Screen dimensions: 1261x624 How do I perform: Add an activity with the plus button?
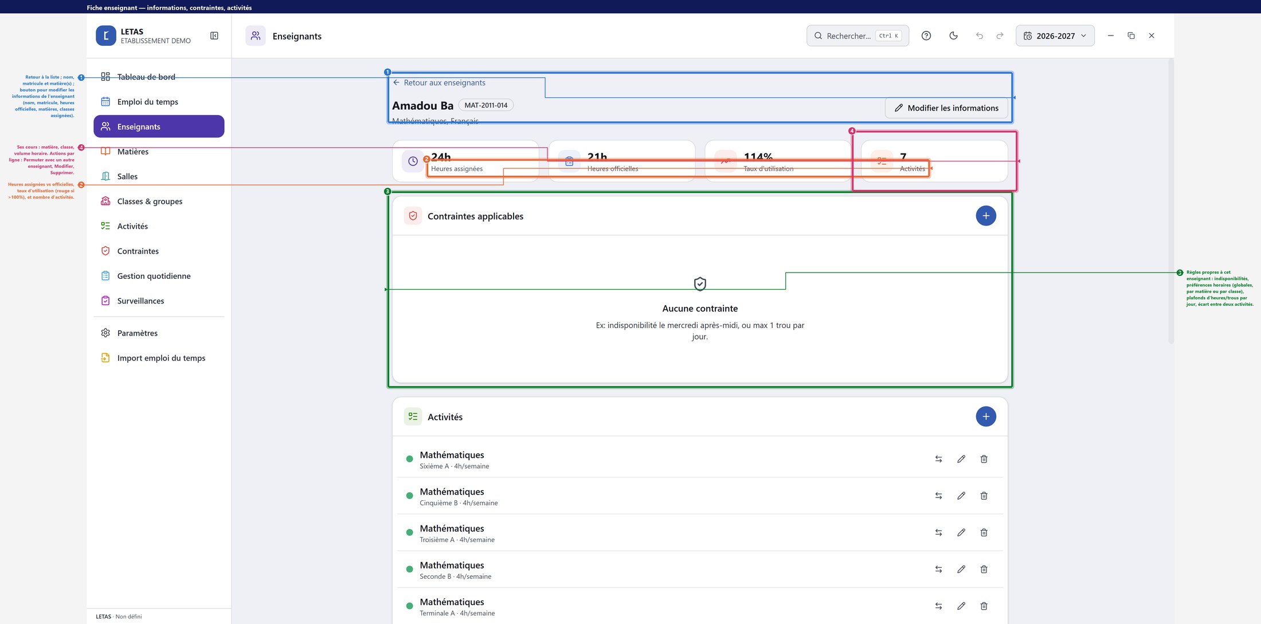(x=986, y=417)
